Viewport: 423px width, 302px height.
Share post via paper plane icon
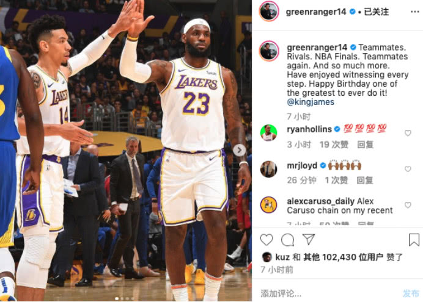click(x=309, y=239)
